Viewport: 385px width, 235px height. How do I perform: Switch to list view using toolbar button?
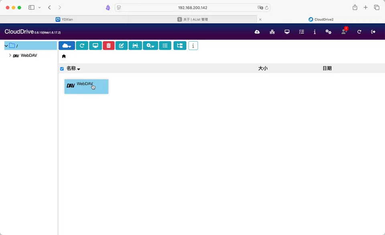(165, 46)
